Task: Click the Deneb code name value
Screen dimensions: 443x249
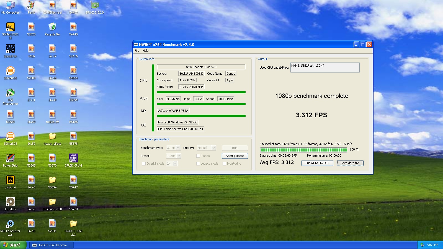Action: pos(231,74)
